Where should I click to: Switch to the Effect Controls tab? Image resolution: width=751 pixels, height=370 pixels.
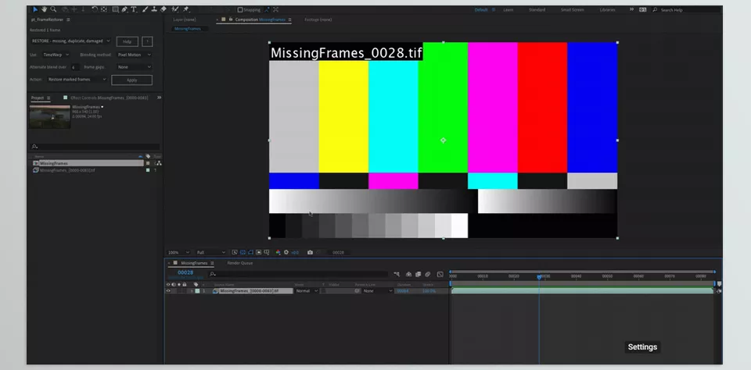(109, 98)
